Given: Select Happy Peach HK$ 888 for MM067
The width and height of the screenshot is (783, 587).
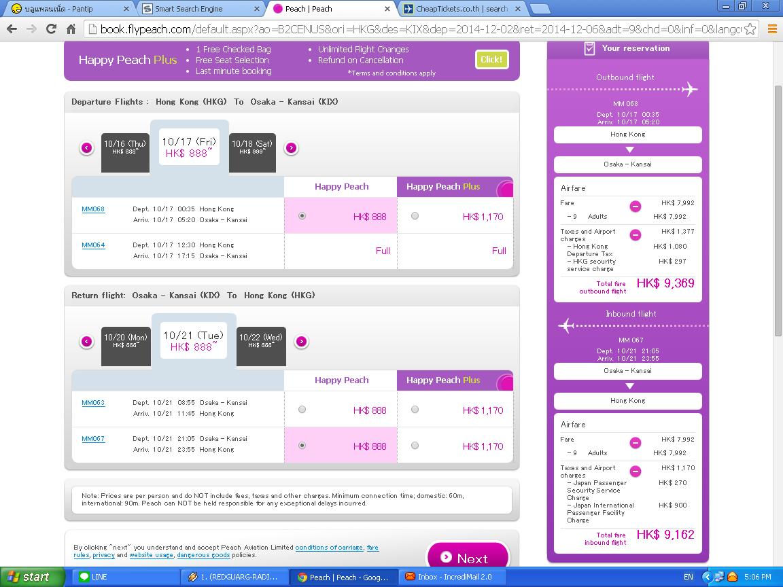Looking at the screenshot, I should point(302,445).
